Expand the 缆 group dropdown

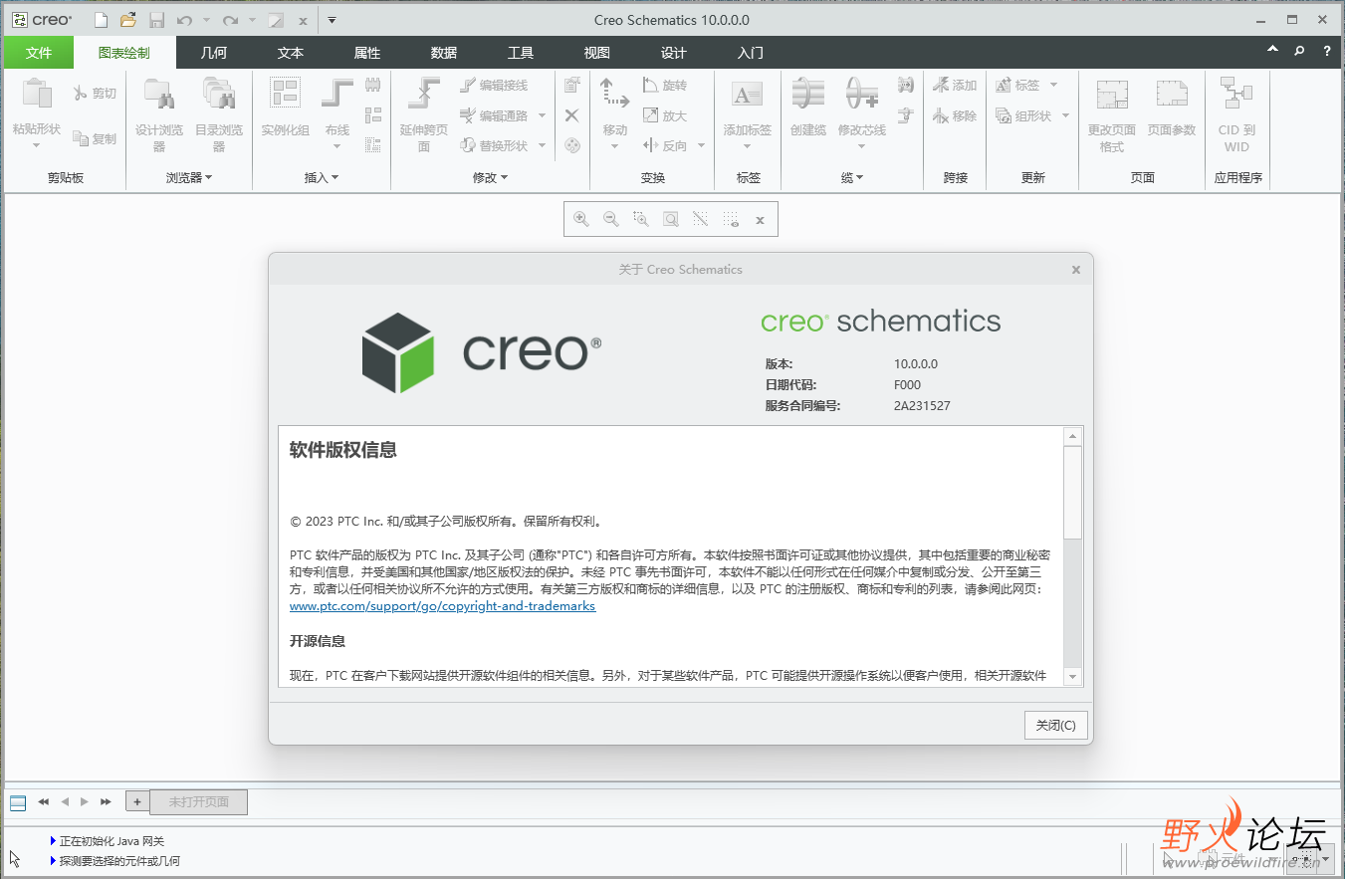tap(859, 178)
